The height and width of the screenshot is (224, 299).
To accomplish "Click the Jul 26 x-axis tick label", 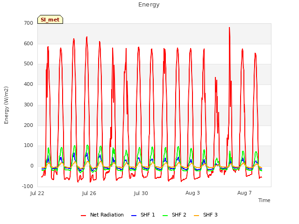I will click(x=89, y=193).
